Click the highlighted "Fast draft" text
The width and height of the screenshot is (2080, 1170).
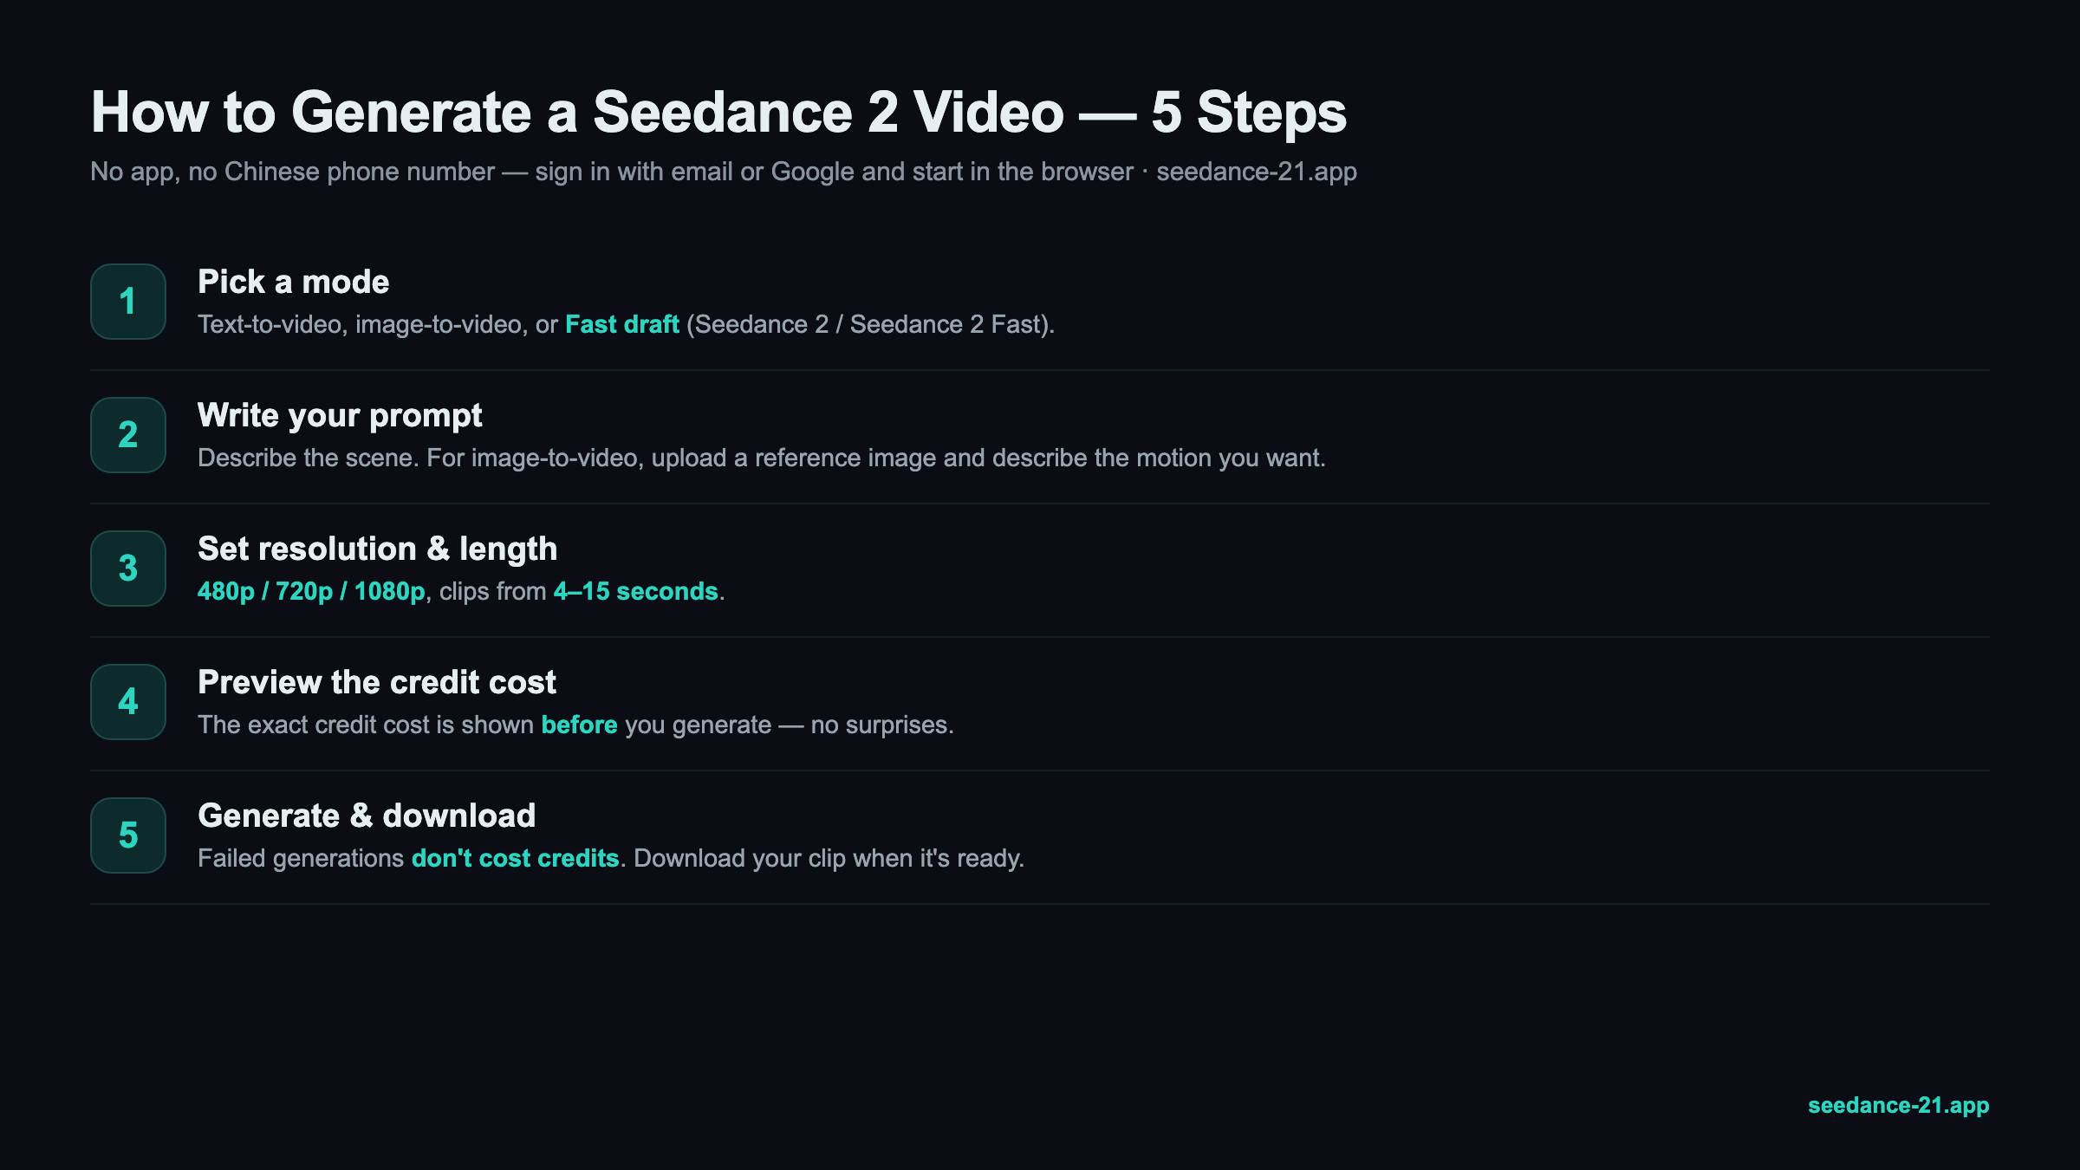[x=622, y=324]
